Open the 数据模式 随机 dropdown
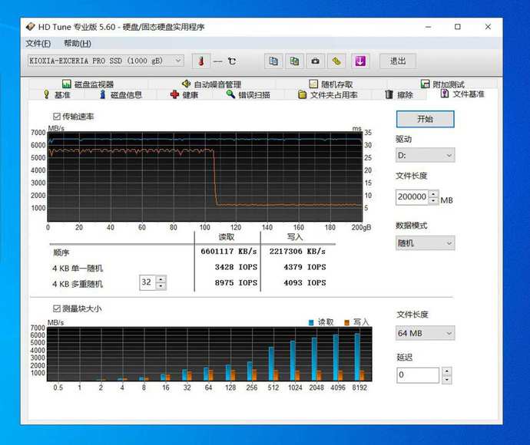Image resolution: width=530 pixels, height=445 pixels. pyautogui.click(x=425, y=243)
